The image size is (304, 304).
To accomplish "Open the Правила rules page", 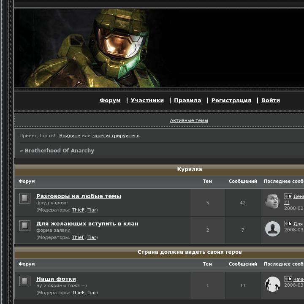I will tap(187, 100).
